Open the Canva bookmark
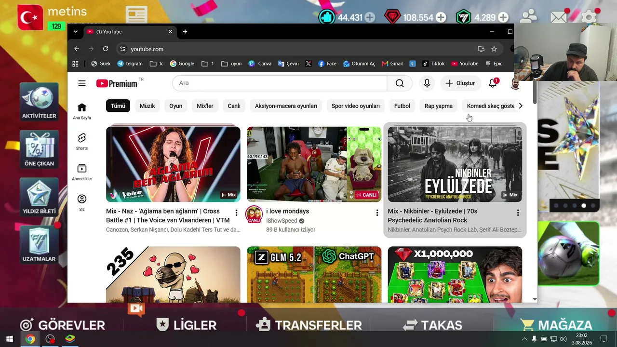 point(260,64)
